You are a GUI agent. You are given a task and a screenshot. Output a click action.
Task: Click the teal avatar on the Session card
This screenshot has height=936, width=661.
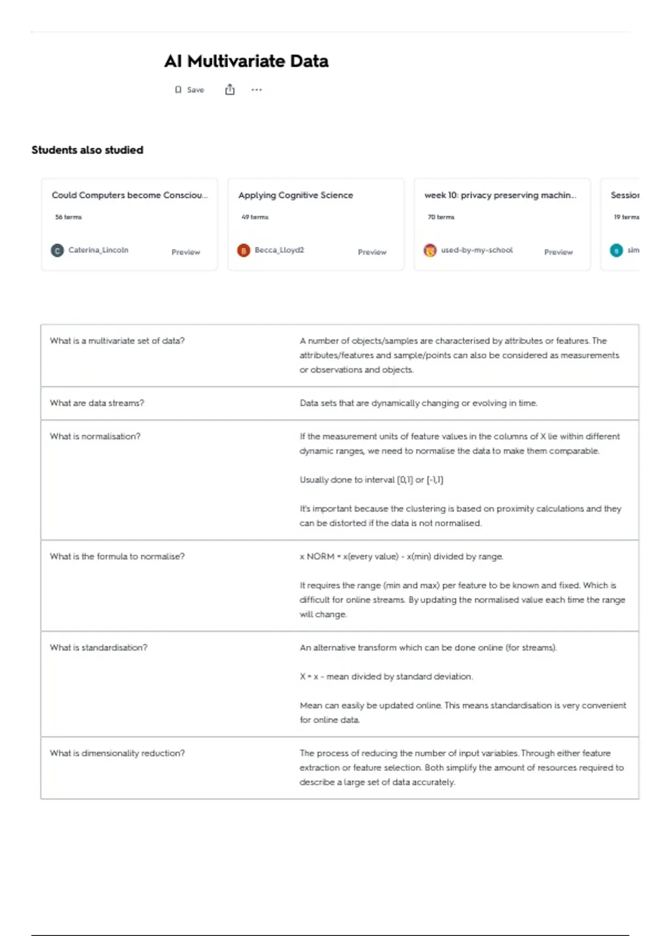pyautogui.click(x=616, y=251)
